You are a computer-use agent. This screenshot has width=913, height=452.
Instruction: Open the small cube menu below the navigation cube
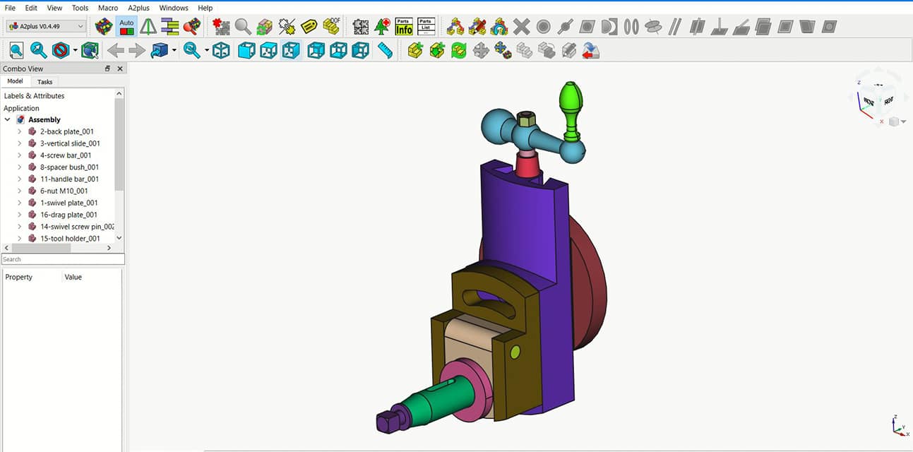click(x=897, y=122)
